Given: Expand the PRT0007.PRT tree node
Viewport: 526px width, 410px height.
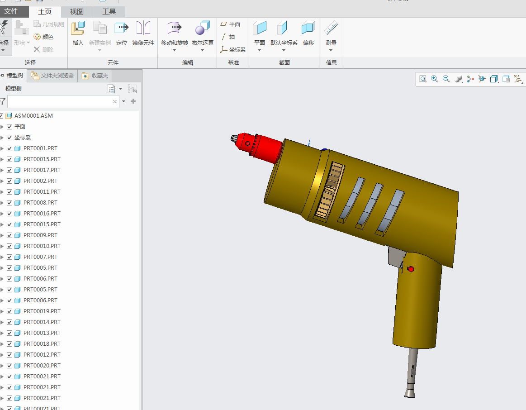Looking at the screenshot, I should 2,257.
